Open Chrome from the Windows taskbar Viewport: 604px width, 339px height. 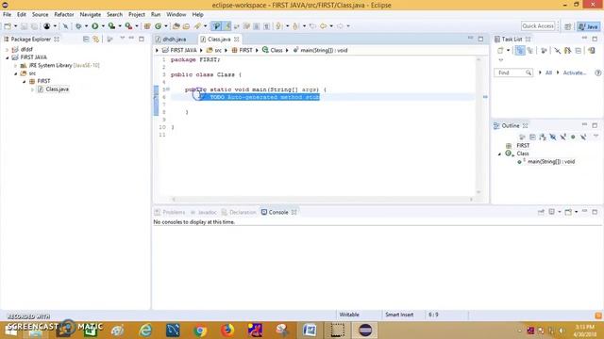click(200, 331)
